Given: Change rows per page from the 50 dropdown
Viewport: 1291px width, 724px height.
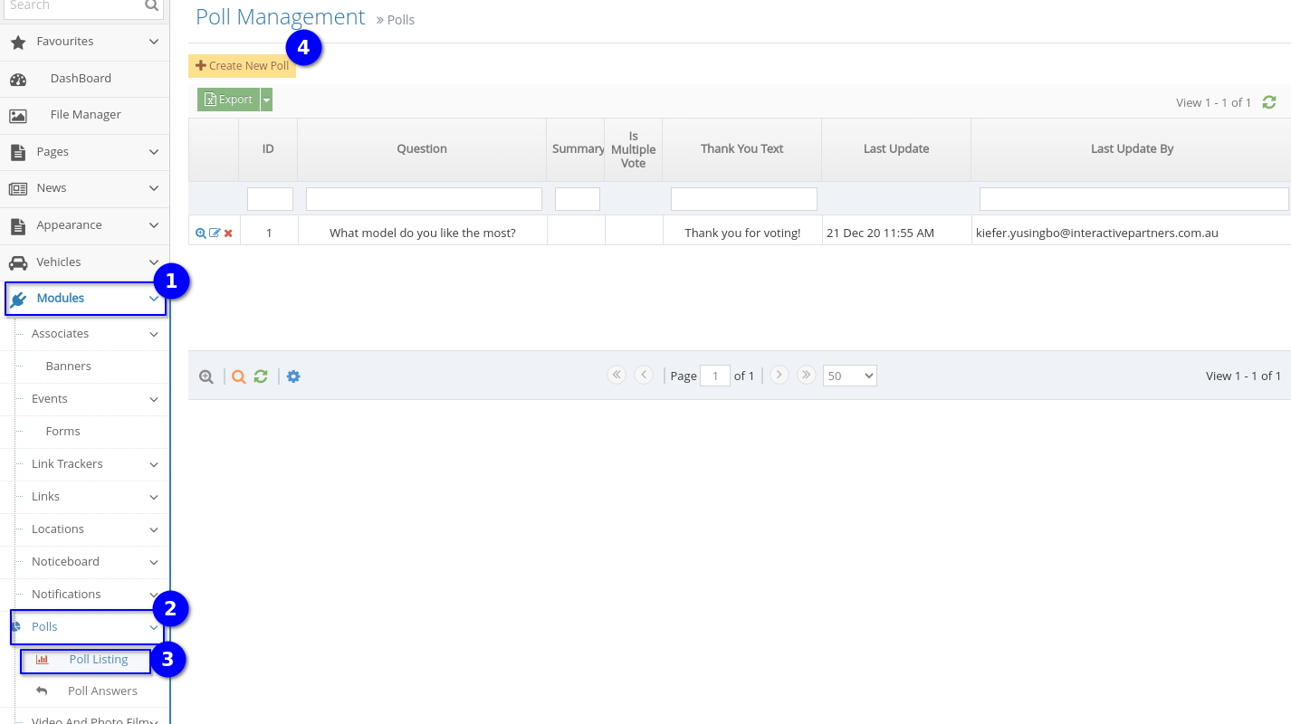Looking at the screenshot, I should [848, 375].
